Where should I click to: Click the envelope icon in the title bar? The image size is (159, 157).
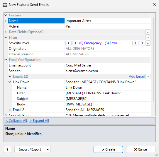click(x=5, y=5)
